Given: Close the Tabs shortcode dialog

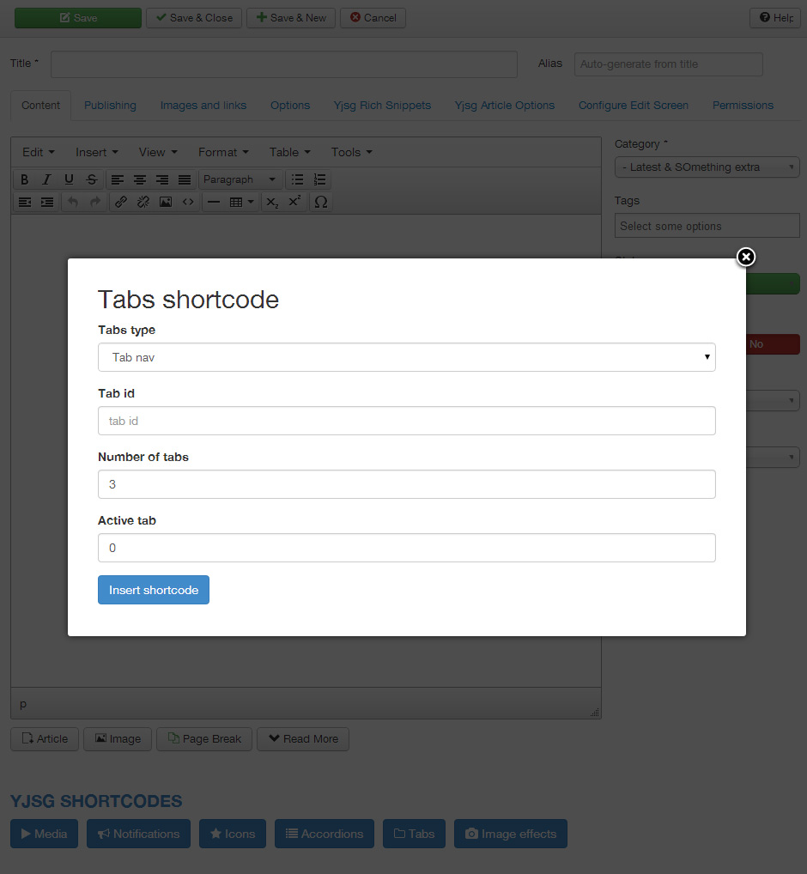Looking at the screenshot, I should click(746, 257).
